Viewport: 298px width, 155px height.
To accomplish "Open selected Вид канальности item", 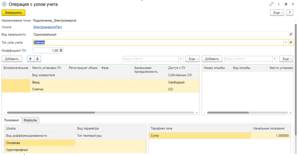I will click(291, 34).
